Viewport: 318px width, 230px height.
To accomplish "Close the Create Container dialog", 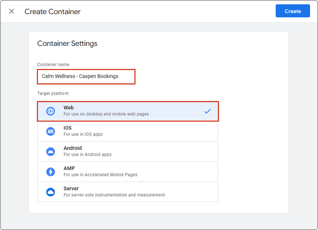I will tap(12, 11).
